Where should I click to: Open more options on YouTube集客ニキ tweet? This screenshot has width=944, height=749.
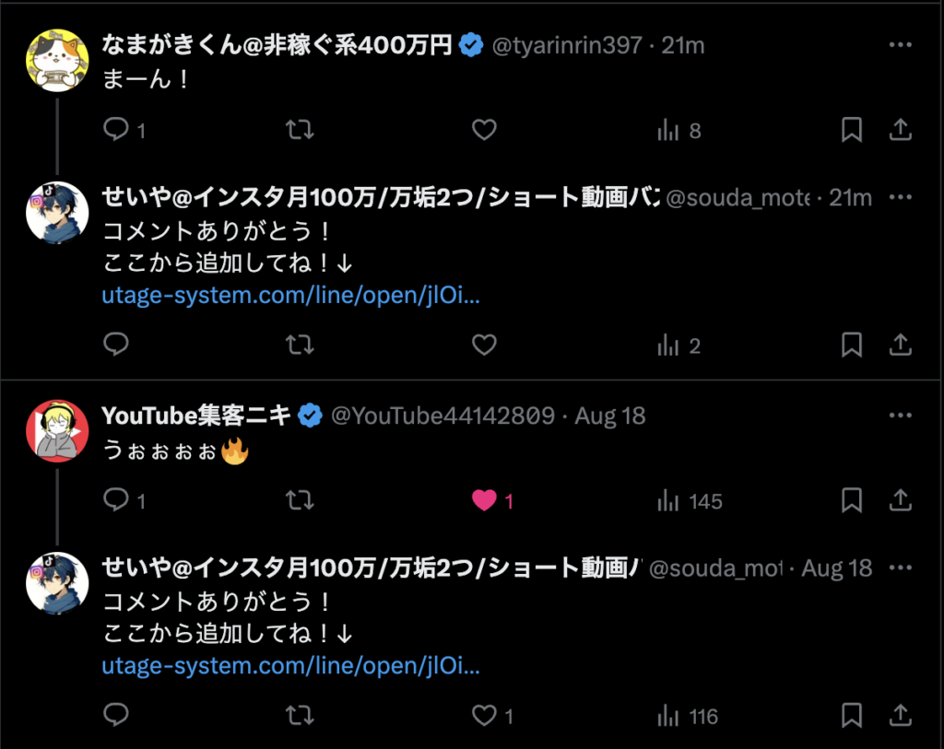coord(900,415)
